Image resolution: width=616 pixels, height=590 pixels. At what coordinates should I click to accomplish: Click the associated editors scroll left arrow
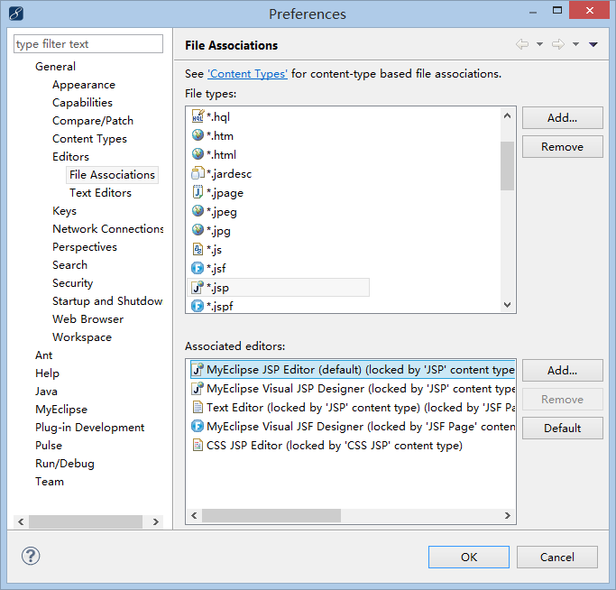[194, 515]
